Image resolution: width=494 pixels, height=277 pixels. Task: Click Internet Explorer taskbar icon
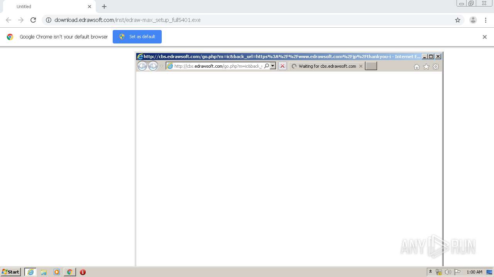[x=30, y=272]
